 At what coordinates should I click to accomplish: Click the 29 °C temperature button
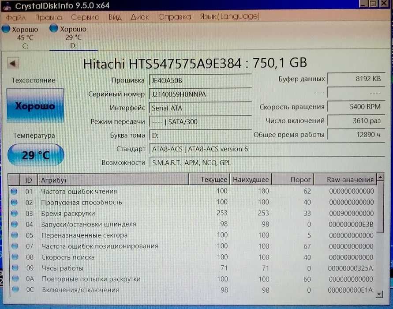[x=36, y=155]
